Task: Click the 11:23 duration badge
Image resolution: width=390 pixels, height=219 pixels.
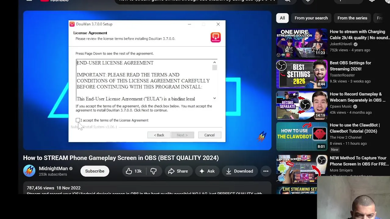Action: (320, 53)
